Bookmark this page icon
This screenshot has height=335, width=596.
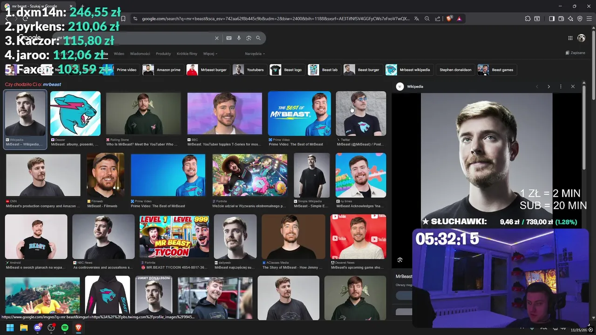pos(123,19)
